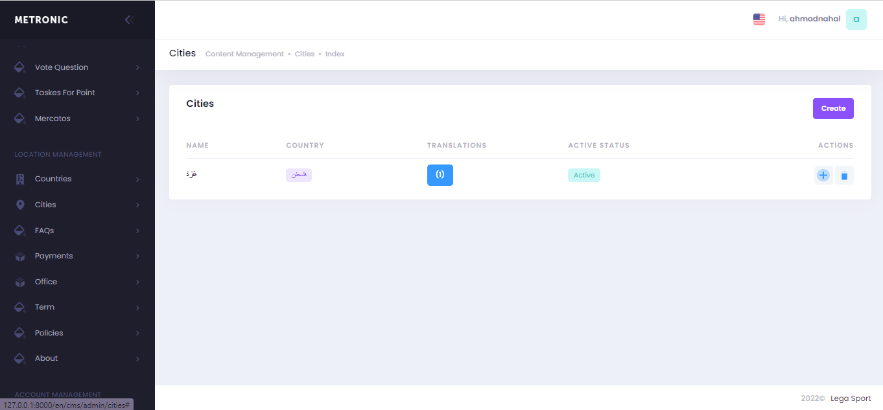Click the US flag language icon
This screenshot has width=883, height=410.
pos(759,19)
